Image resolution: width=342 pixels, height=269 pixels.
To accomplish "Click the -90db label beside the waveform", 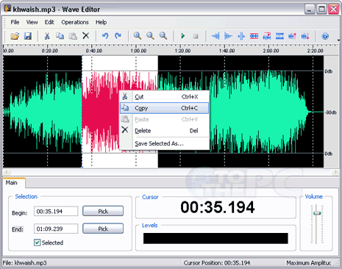I will pyautogui.click(x=331, y=112).
